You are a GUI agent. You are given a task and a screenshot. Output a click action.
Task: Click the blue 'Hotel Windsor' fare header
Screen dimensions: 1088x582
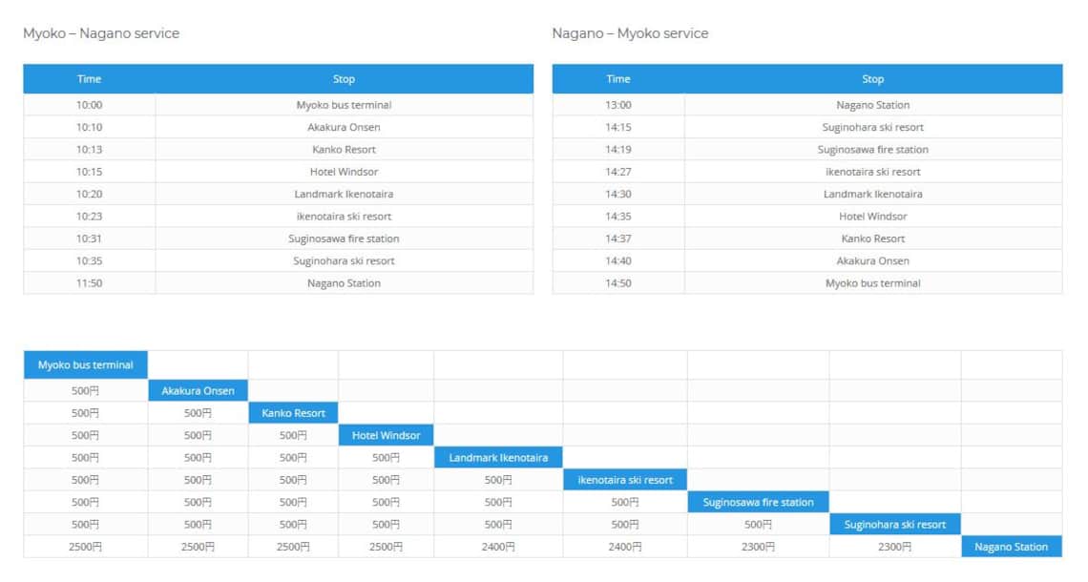[x=386, y=435]
